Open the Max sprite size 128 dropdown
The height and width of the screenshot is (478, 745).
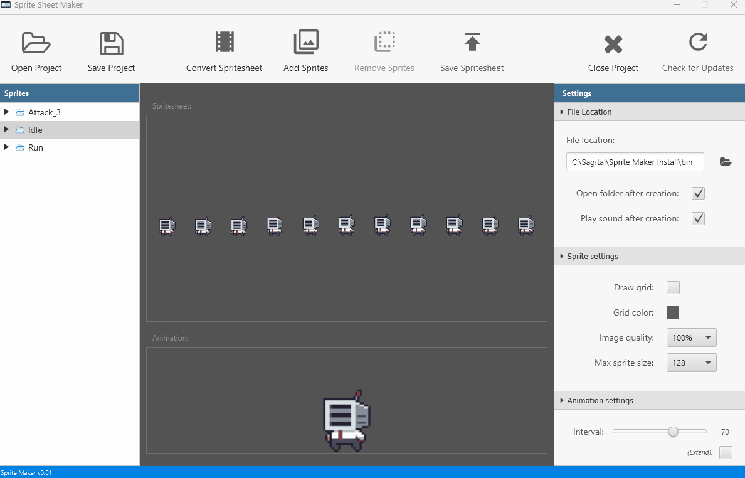tap(691, 363)
